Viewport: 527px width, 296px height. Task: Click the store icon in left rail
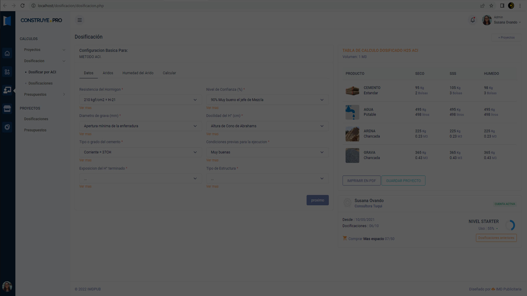click(7, 109)
